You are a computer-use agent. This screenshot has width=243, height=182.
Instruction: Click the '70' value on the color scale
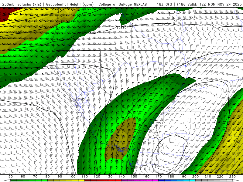(35, 177)
